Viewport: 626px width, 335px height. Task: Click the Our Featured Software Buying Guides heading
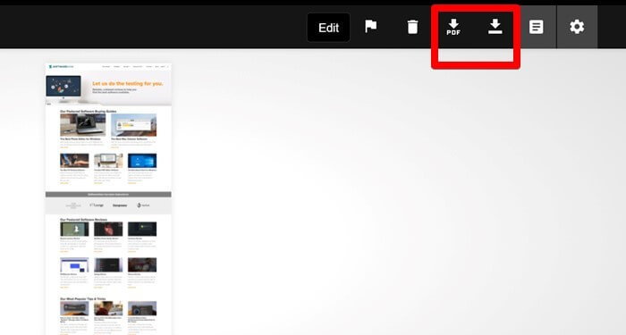tap(88, 112)
